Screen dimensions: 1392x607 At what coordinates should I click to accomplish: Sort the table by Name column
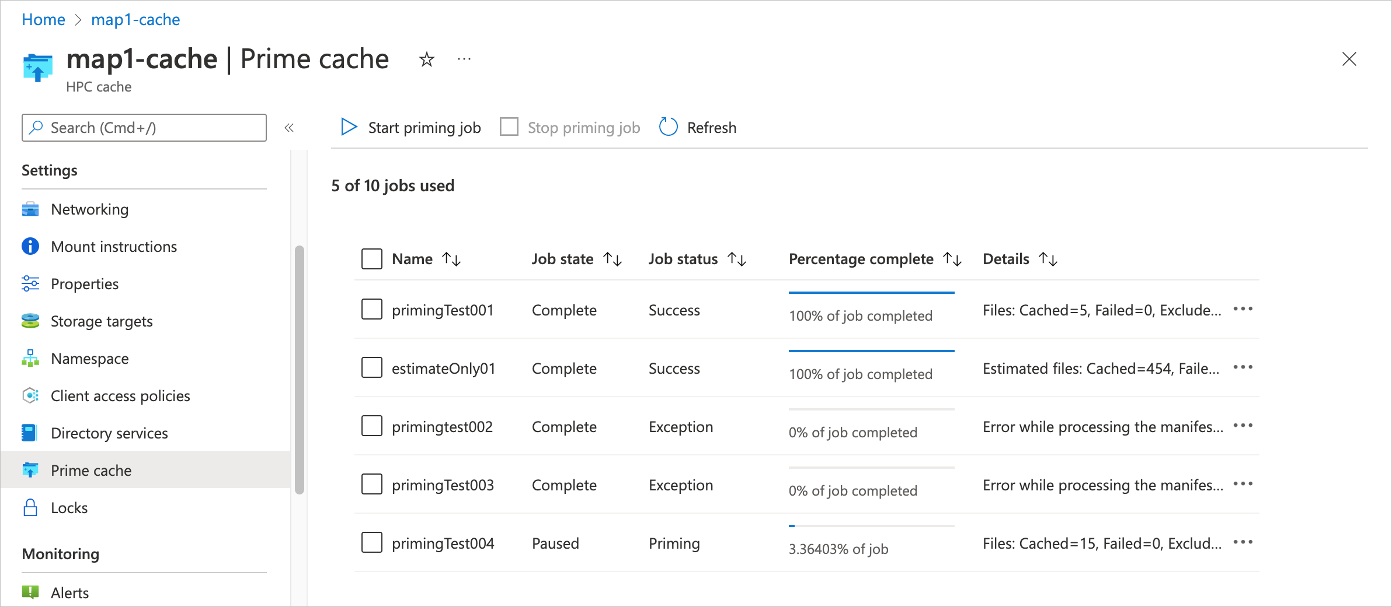pos(453,259)
